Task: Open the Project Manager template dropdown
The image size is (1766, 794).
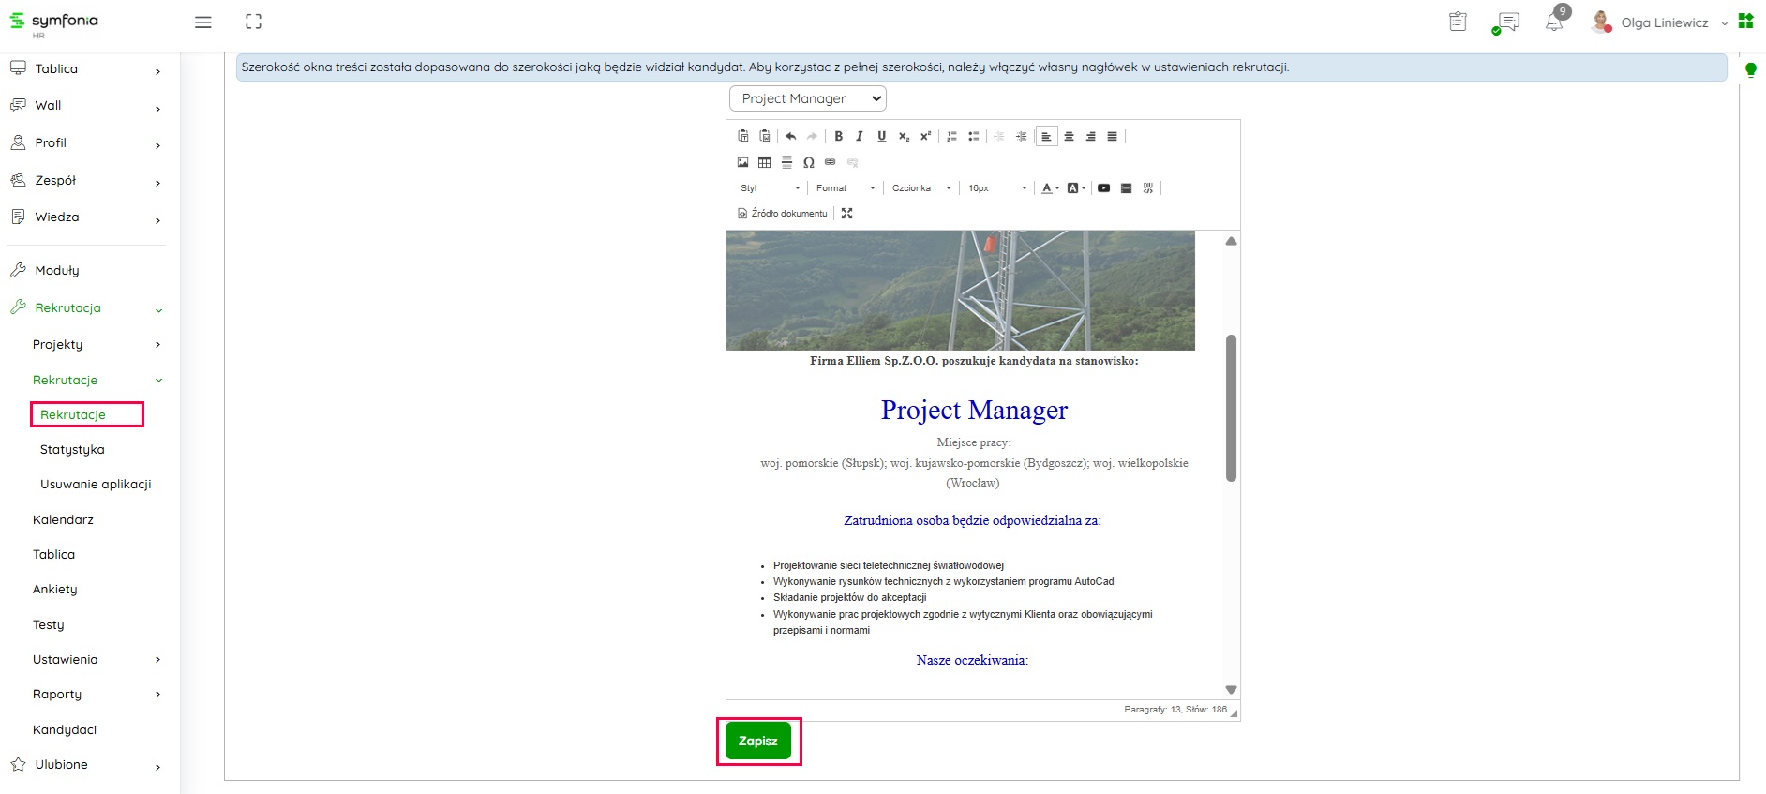Action: 807,98
